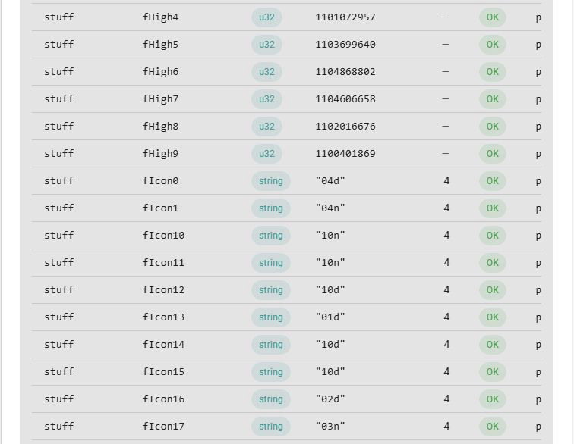Click the u32 type badge for fHigh4
The image size is (574, 444).
266,17
